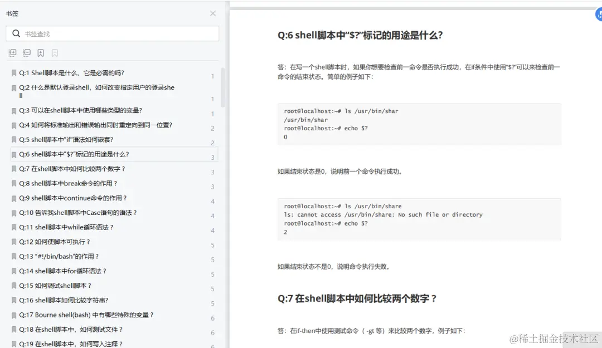Open bookmark Q:9 continue命令的作用
Screen dimensions: 602x348
pyautogui.click(x=73, y=198)
